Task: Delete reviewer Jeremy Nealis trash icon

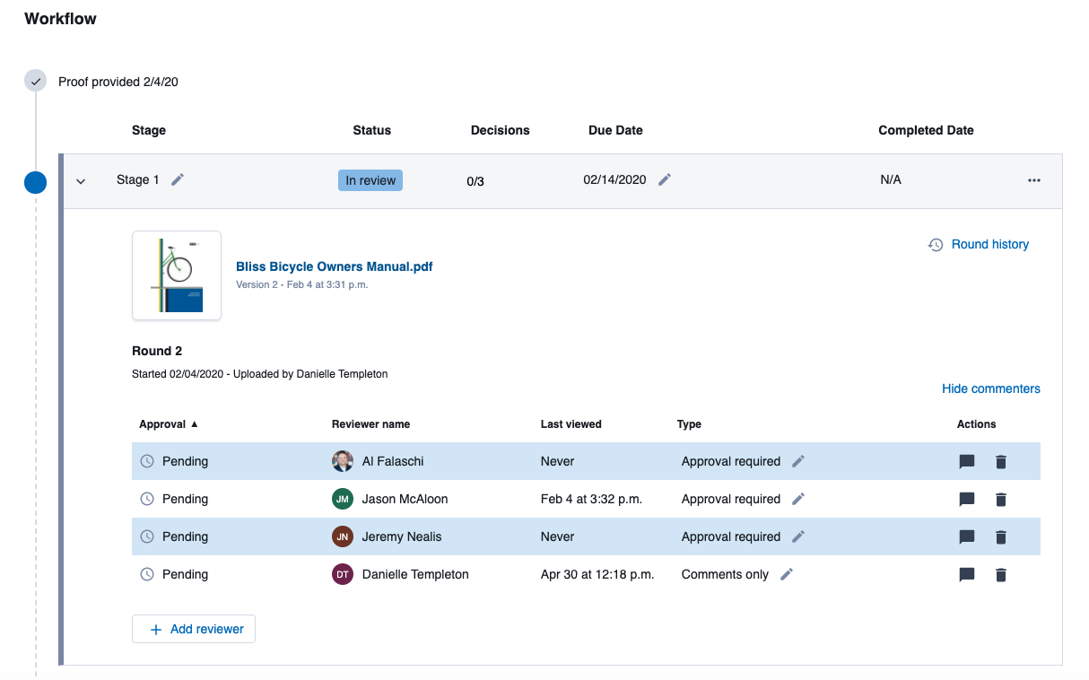Action: [x=1001, y=537]
